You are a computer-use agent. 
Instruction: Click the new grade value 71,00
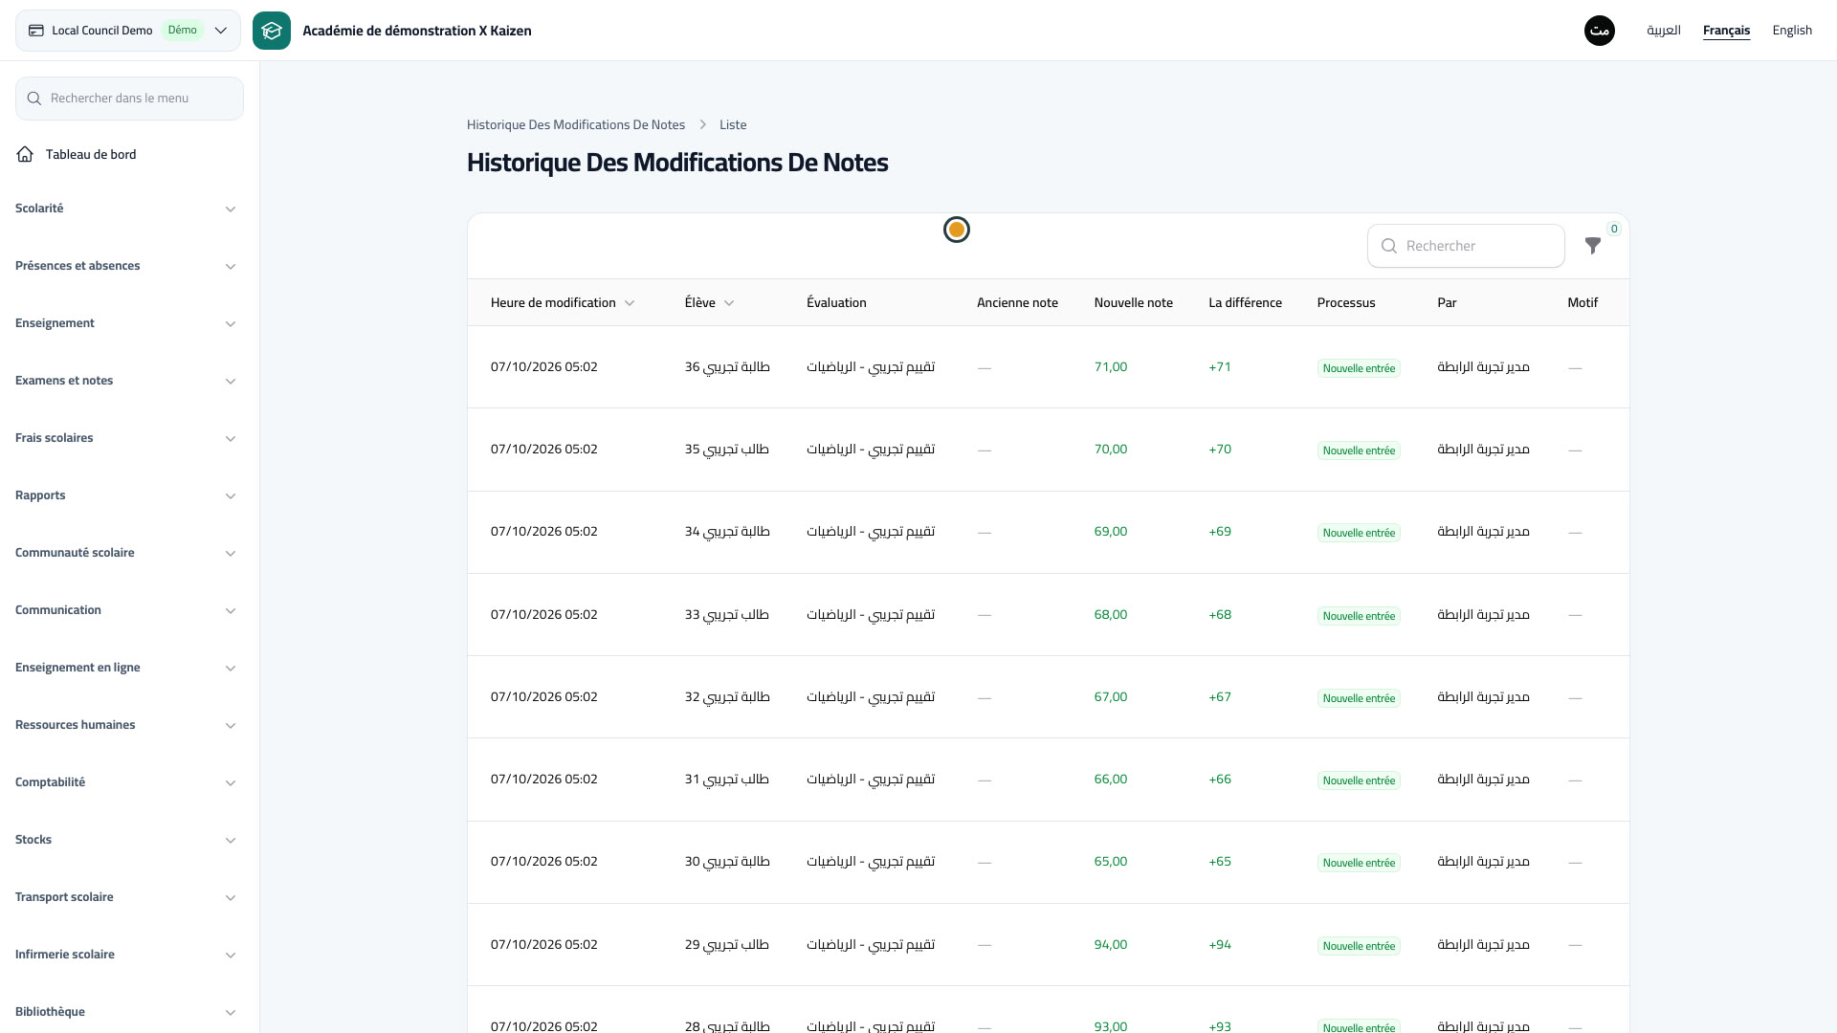coord(1111,367)
